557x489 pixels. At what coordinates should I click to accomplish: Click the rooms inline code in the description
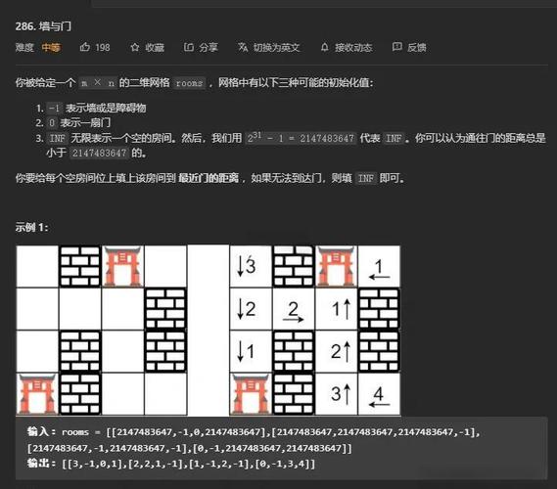tap(189, 83)
